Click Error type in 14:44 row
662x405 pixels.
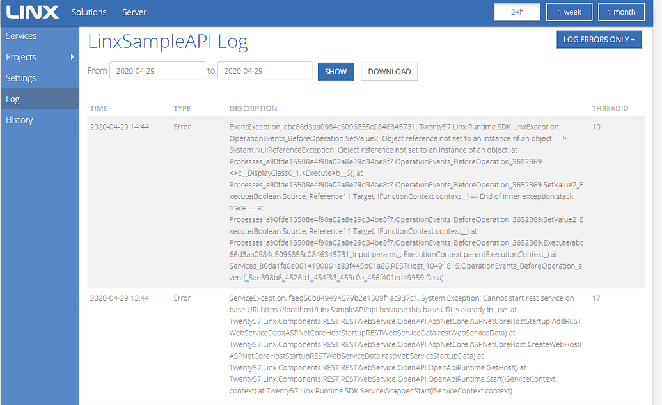coord(182,127)
